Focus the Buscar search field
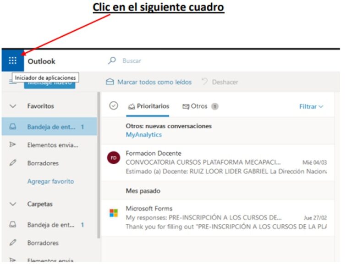 coord(132,61)
